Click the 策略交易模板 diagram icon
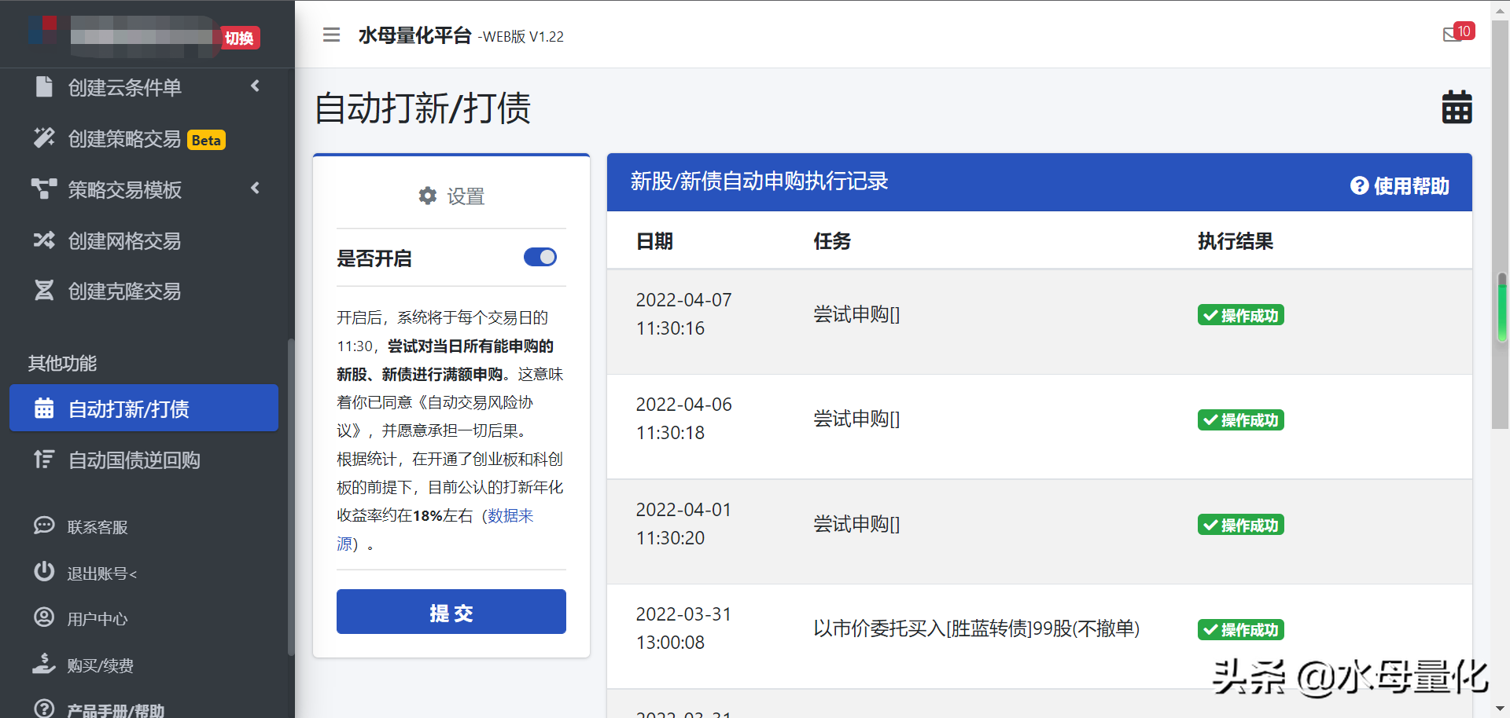This screenshot has height=718, width=1510. [44, 189]
